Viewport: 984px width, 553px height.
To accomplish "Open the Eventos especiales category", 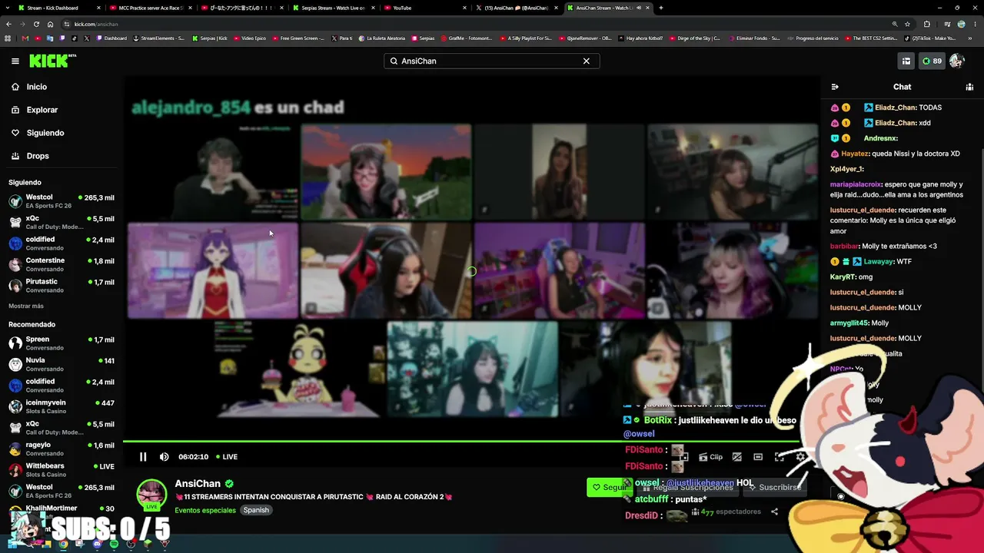I will tap(205, 510).
